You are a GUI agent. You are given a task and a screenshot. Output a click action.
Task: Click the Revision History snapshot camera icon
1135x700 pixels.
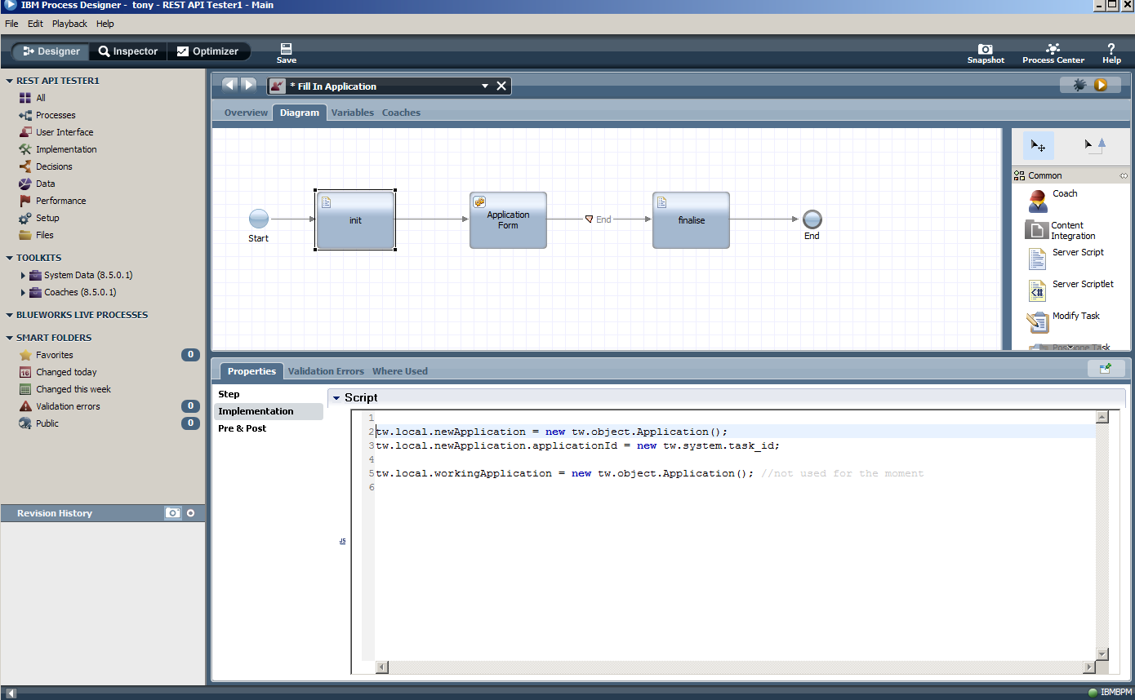(172, 513)
